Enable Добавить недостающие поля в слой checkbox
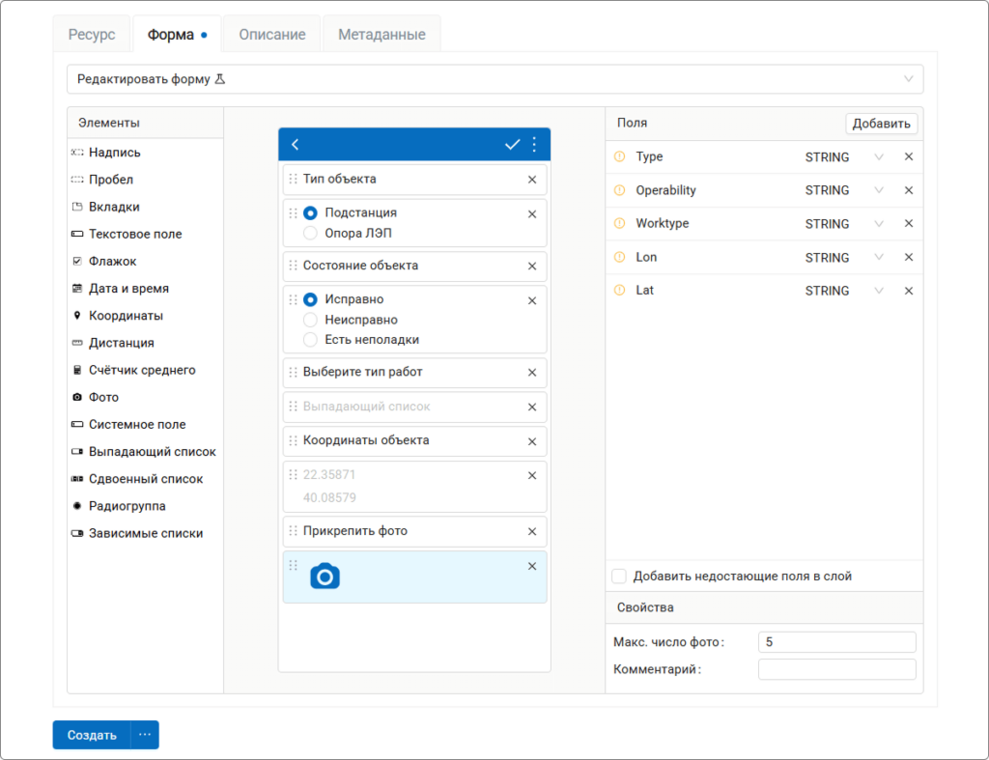The image size is (989, 760). click(619, 576)
